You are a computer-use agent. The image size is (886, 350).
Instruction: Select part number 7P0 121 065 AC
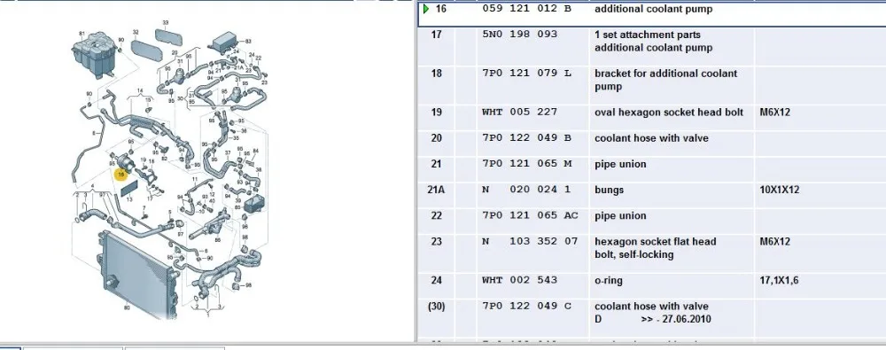pos(530,216)
